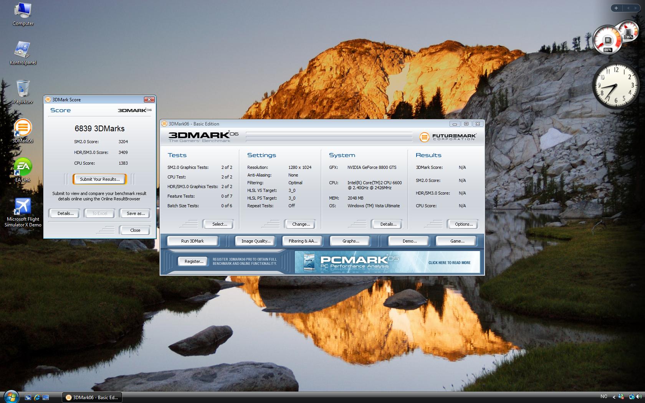Click the MEM value 2048 MB
Viewport: 645px width, 403px height.
pos(355,198)
